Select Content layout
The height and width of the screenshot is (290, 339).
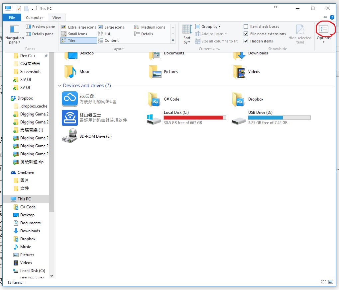[x=108, y=40]
